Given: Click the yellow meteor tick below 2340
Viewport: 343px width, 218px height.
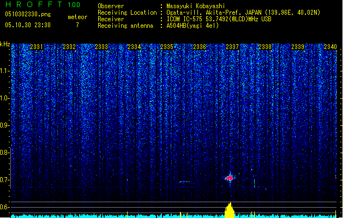Looking at the screenshot, I should pos(336,214).
